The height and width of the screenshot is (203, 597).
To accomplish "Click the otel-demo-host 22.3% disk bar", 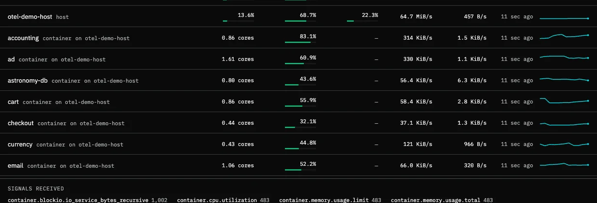I will pyautogui.click(x=362, y=21).
